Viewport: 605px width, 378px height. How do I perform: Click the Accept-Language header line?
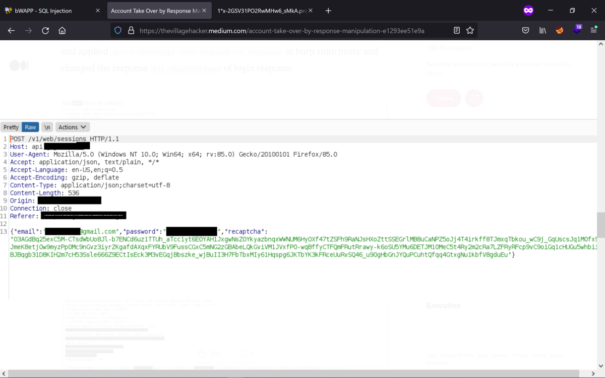67,170
